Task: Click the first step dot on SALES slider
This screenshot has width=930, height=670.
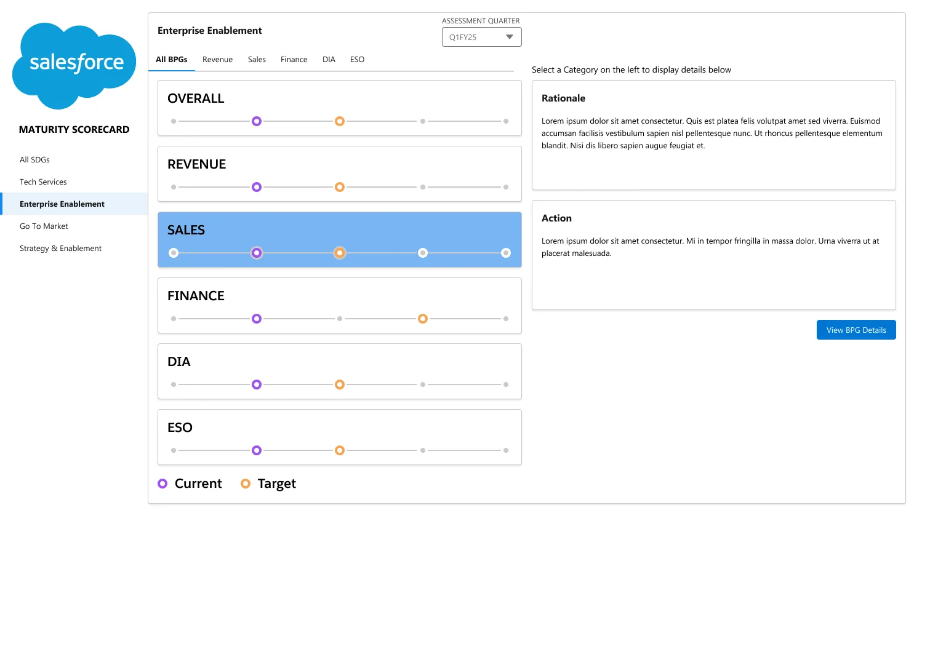Action: pyautogui.click(x=174, y=253)
